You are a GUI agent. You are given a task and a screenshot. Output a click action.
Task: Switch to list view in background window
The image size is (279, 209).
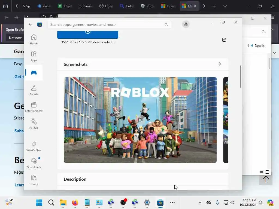click(x=261, y=172)
